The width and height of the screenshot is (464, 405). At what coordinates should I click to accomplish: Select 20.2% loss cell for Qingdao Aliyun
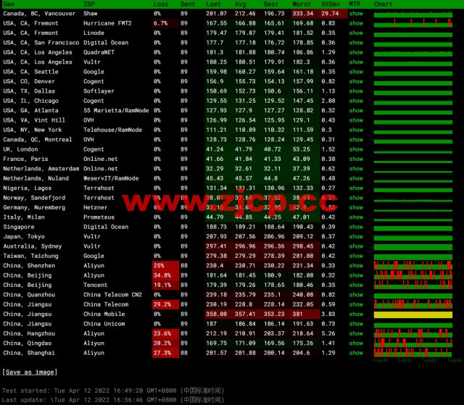coord(166,343)
